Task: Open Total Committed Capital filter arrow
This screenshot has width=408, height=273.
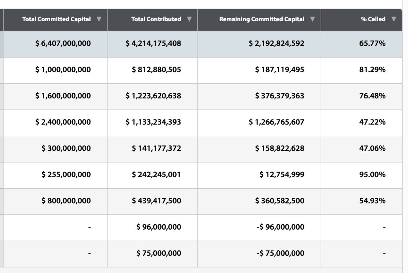Action: point(99,19)
